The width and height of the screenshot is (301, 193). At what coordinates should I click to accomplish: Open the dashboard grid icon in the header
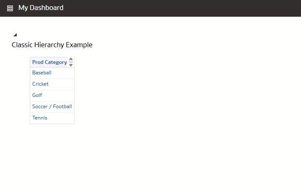[x=10, y=8]
